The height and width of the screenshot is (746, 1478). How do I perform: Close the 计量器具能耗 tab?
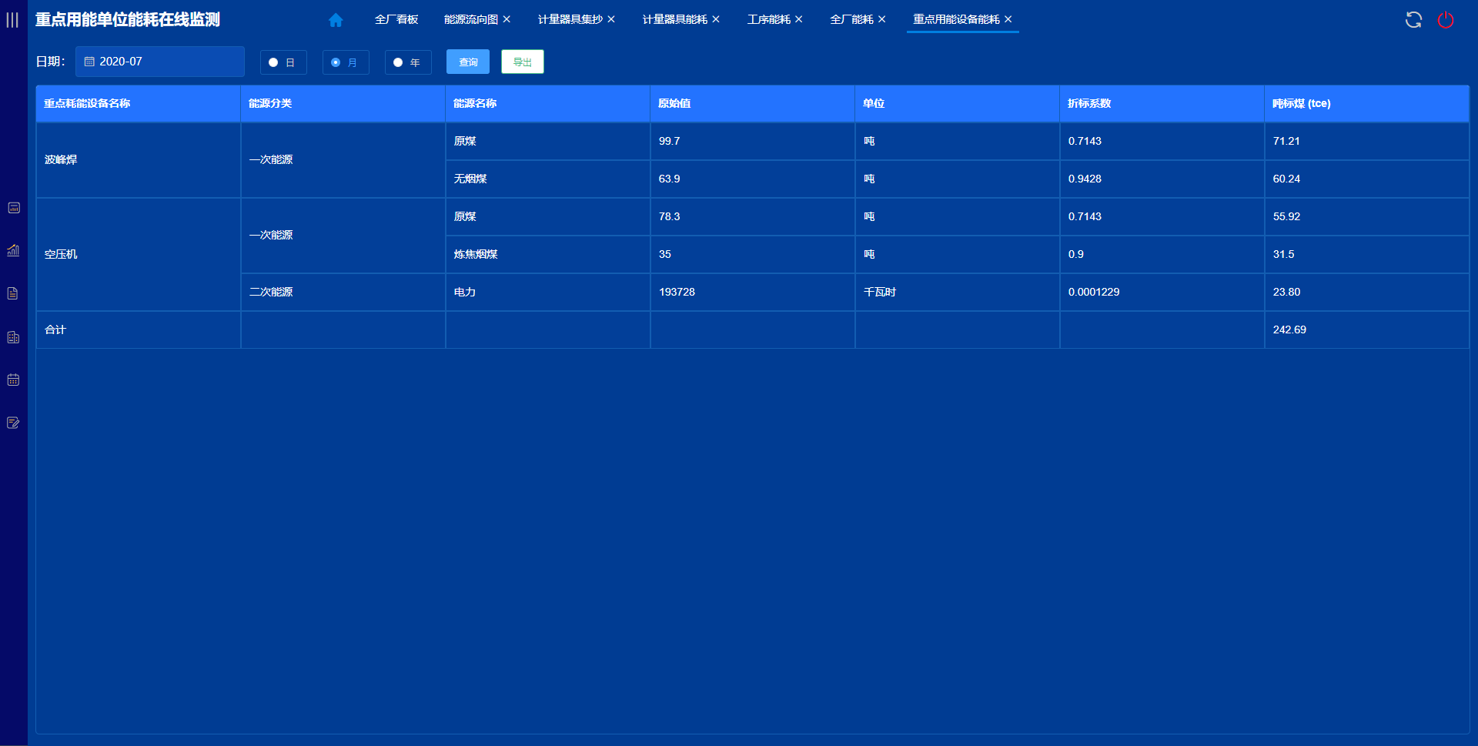pos(716,19)
